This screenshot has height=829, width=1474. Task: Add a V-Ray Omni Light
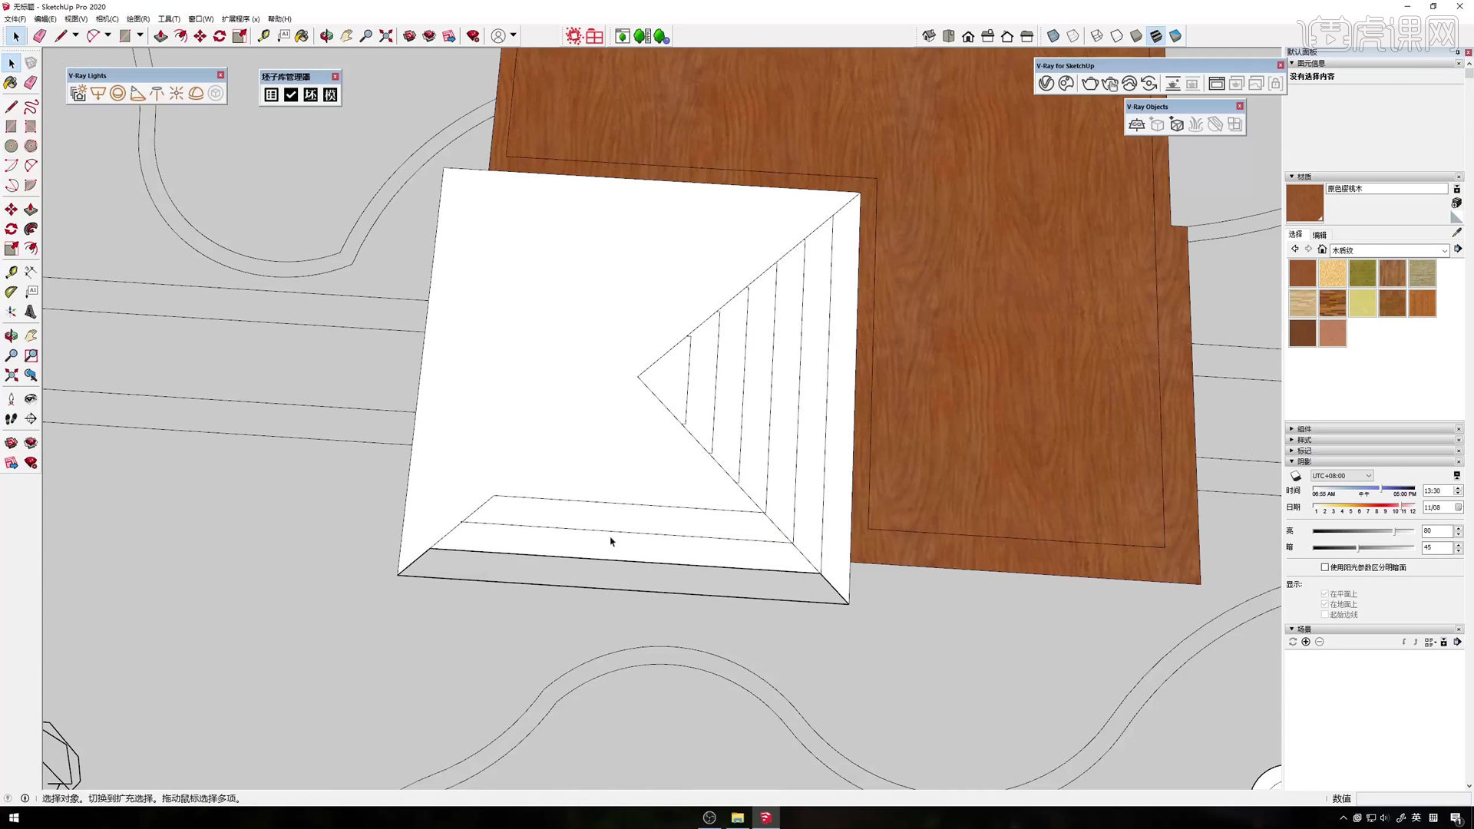point(177,94)
